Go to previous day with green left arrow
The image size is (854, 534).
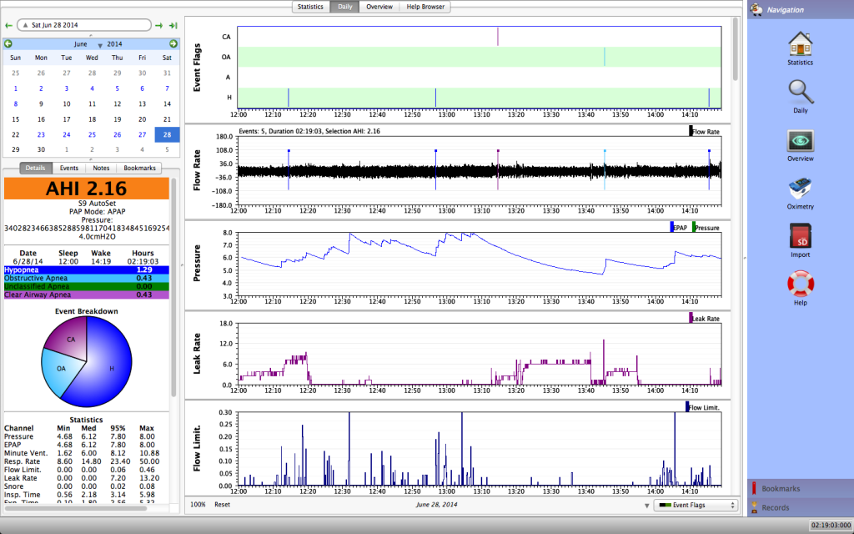pos(9,26)
